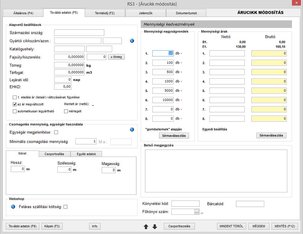Viewport: 303px width, 234px height.
Task: Open Csoportosítás sub-tab
Action: point(54,154)
